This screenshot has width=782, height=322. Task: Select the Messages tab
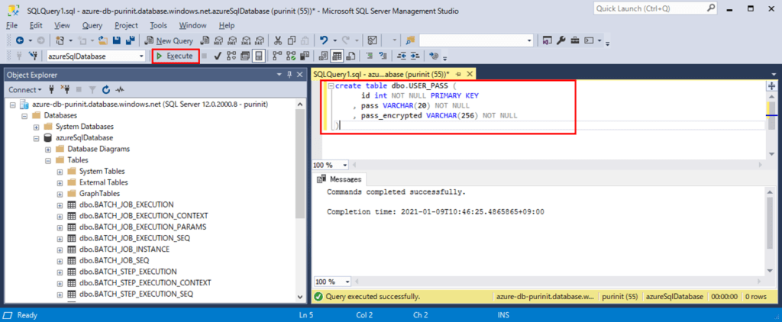click(340, 179)
